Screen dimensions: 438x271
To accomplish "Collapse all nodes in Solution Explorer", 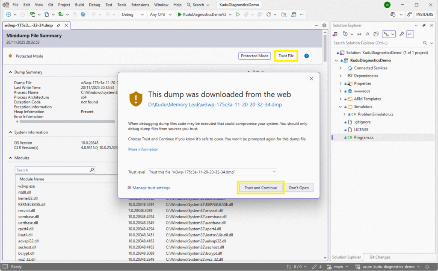I will [x=367, y=34].
